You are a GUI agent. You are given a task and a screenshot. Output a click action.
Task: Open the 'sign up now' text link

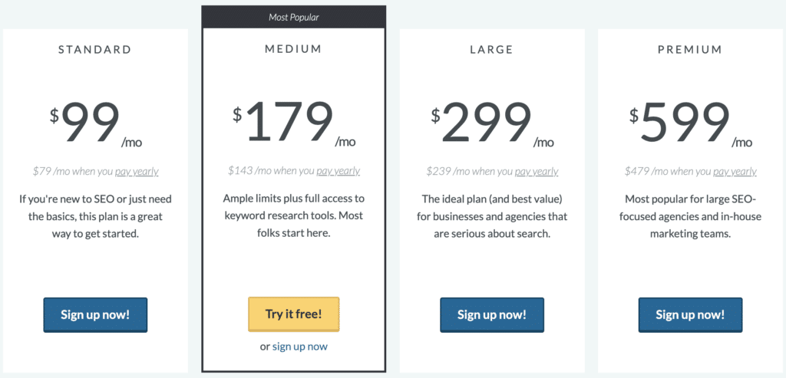pos(300,347)
